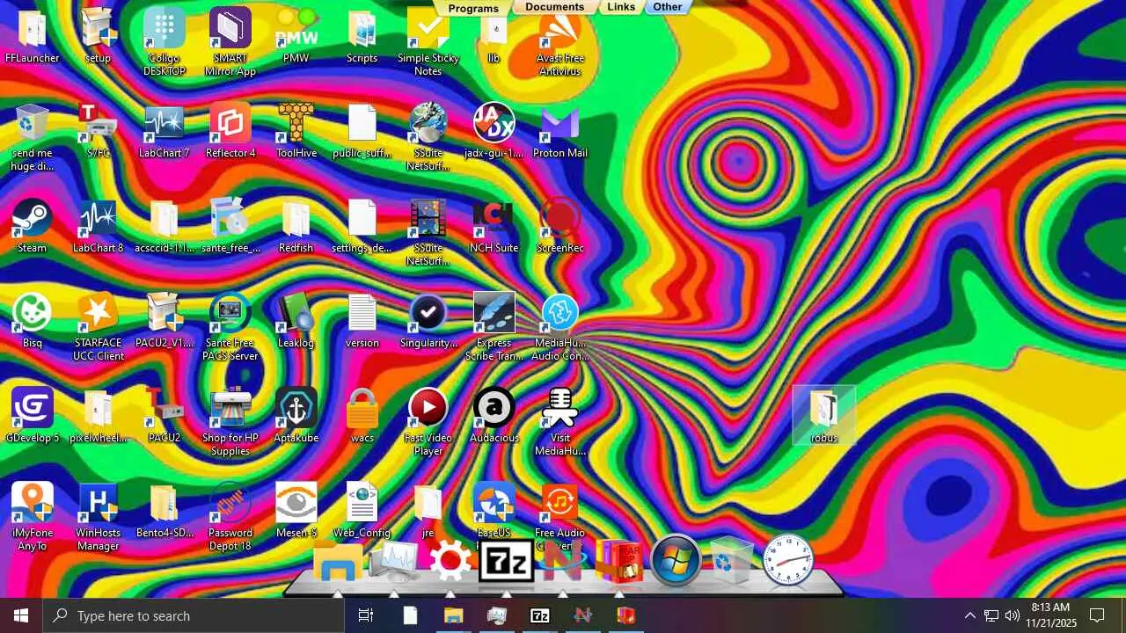Select Sante Free PACS Server icon
Image resolution: width=1126 pixels, height=633 pixels.
pos(230,327)
